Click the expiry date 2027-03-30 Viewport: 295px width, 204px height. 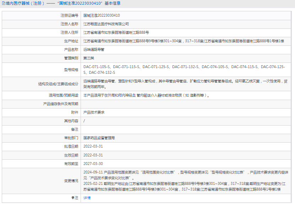click(93, 164)
